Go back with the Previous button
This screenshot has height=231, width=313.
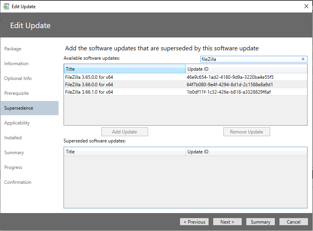[194, 222]
